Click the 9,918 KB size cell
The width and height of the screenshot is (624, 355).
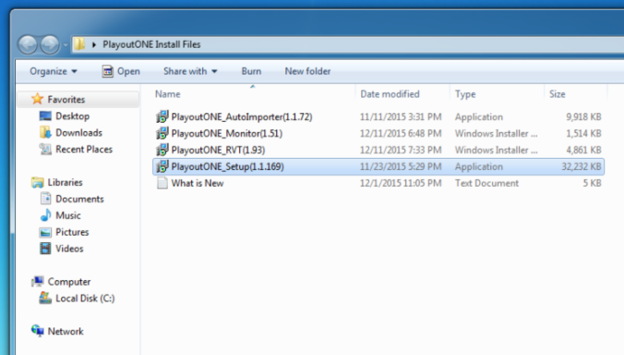pos(583,116)
